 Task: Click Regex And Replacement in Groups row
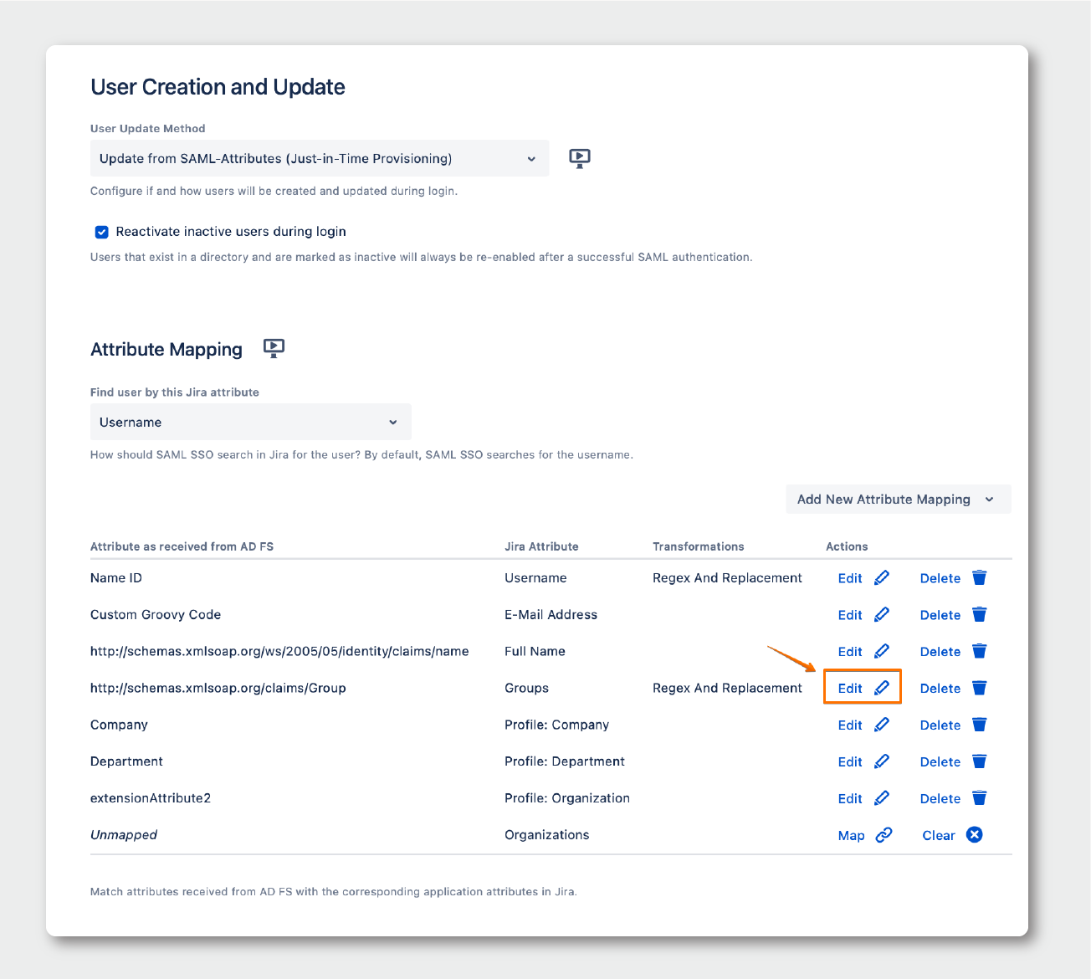point(727,689)
